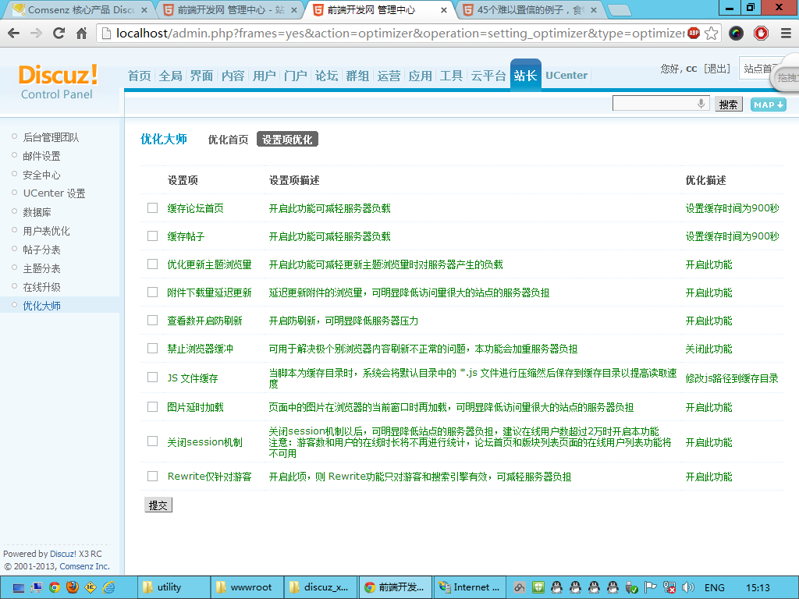Image resolution: width=799 pixels, height=599 pixels.
Task: Open the utility folder taskbar button
Action: point(174,587)
